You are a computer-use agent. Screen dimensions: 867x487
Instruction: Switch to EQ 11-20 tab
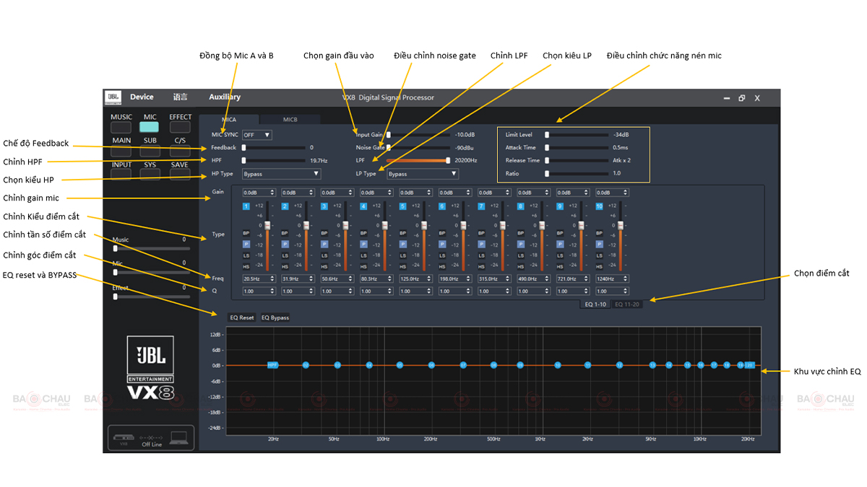(x=626, y=304)
